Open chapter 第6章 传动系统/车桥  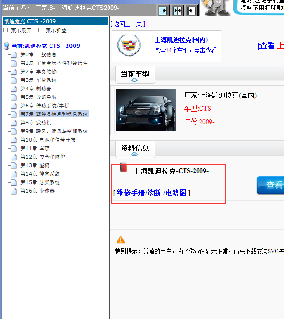[x=45, y=106]
